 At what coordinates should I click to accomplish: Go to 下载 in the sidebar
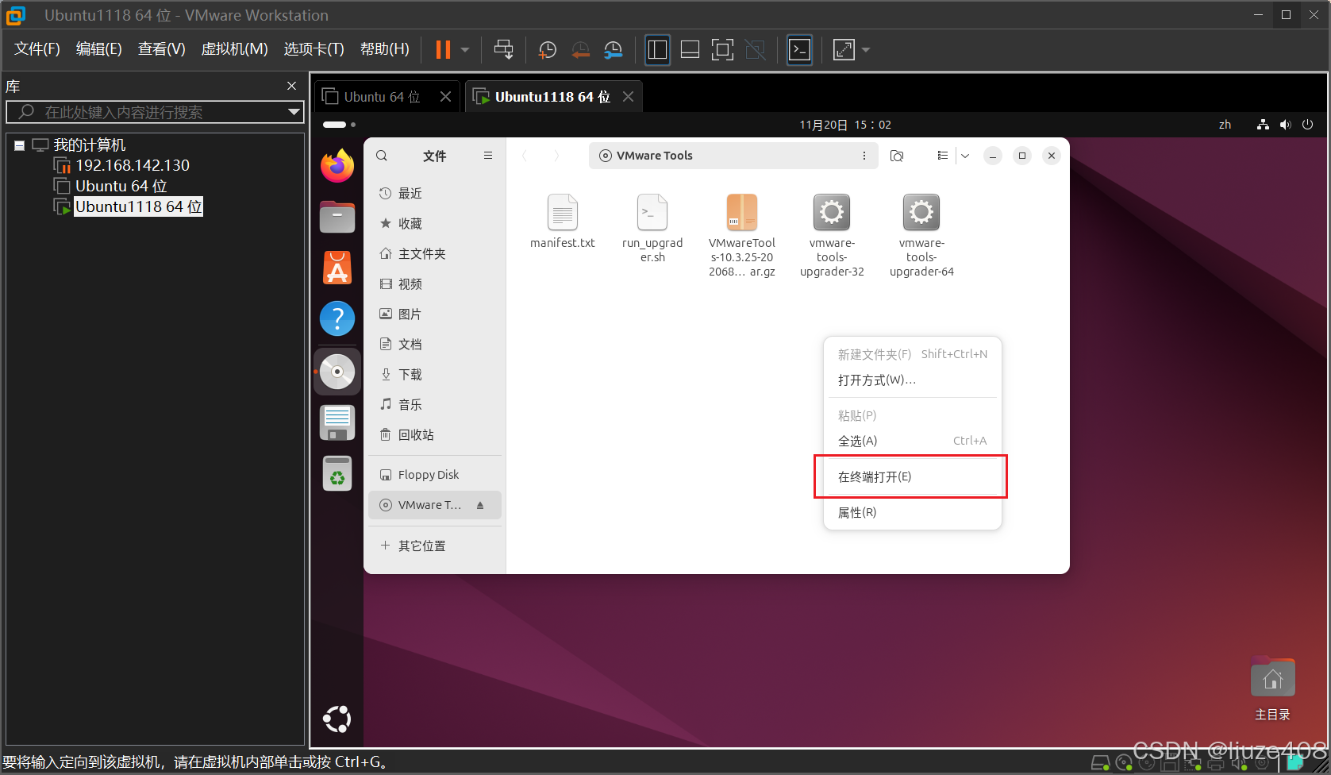435,375
